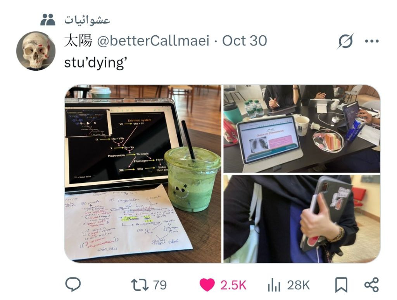Screen dimensions: 397x300
Task: Click the retweet arrows icon
Action: point(140,285)
